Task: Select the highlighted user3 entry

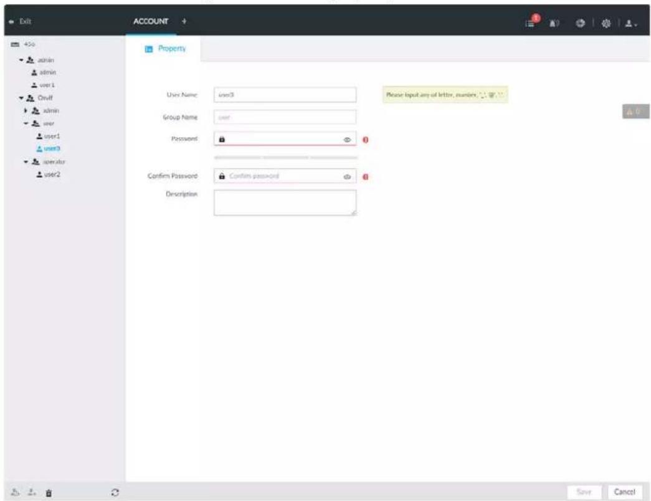Action: pos(48,149)
